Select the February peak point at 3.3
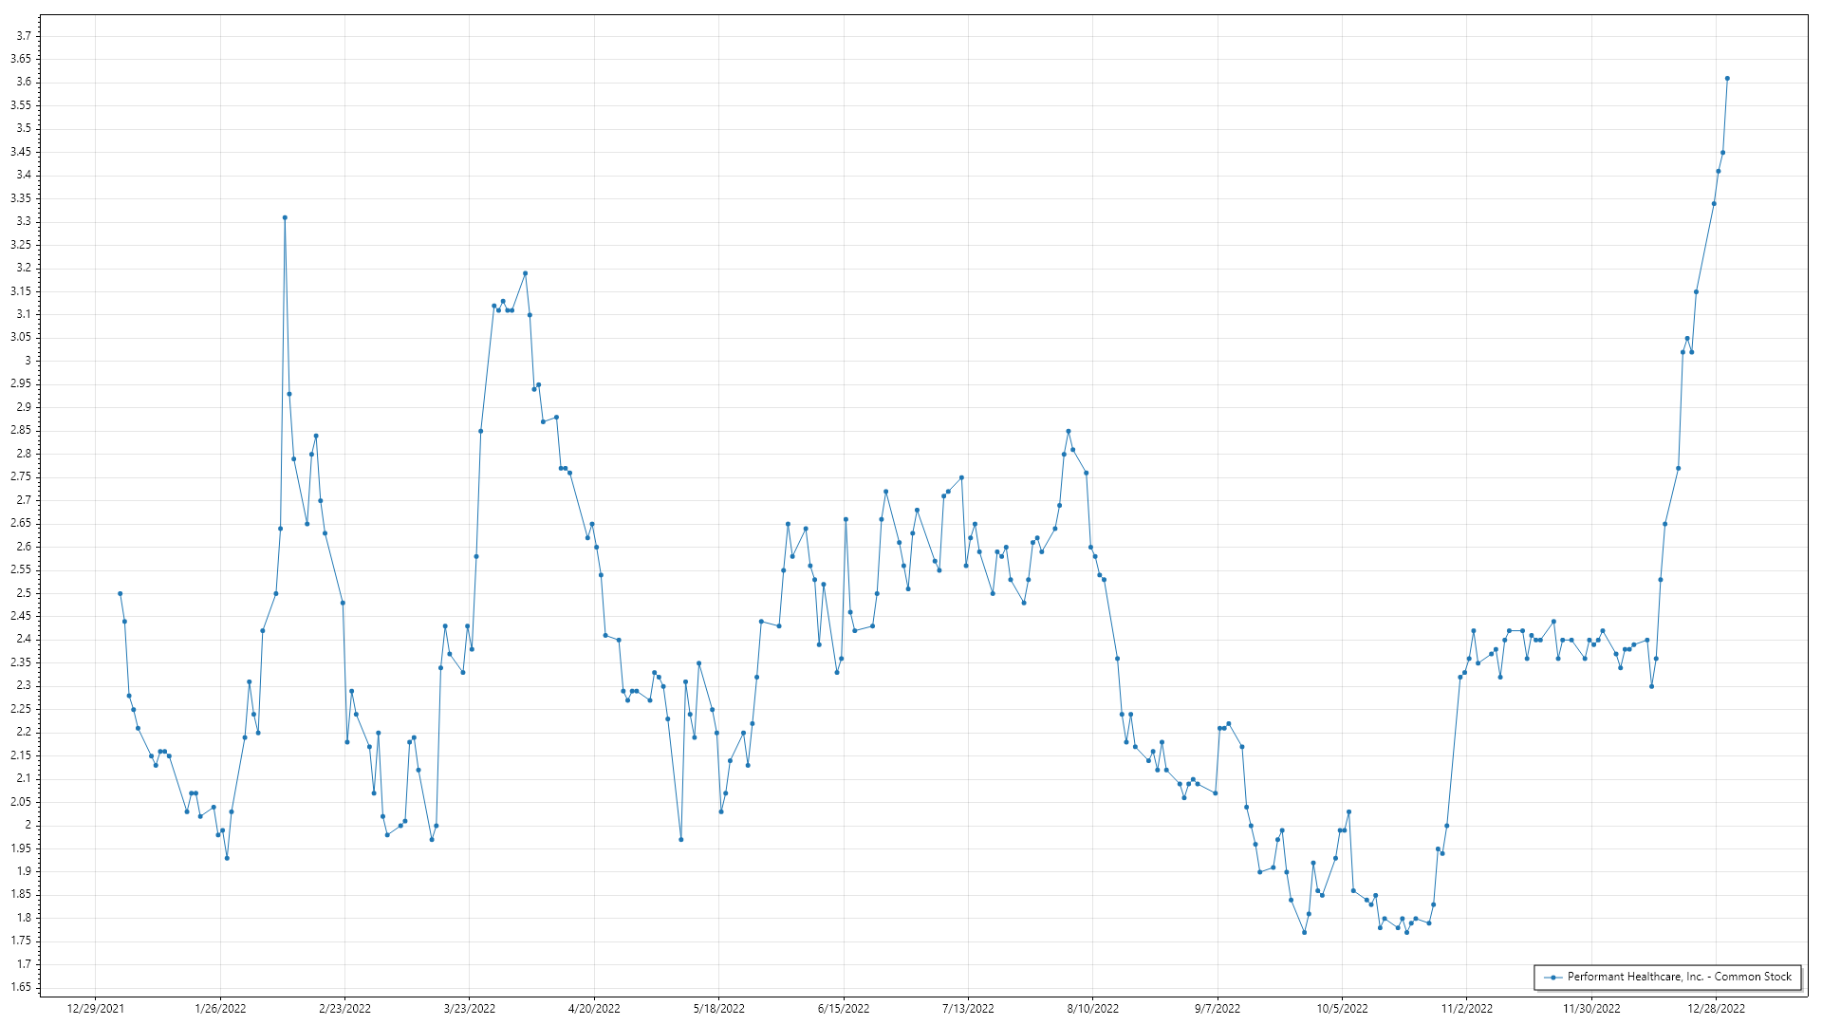1822x1025 pixels. [x=285, y=217]
